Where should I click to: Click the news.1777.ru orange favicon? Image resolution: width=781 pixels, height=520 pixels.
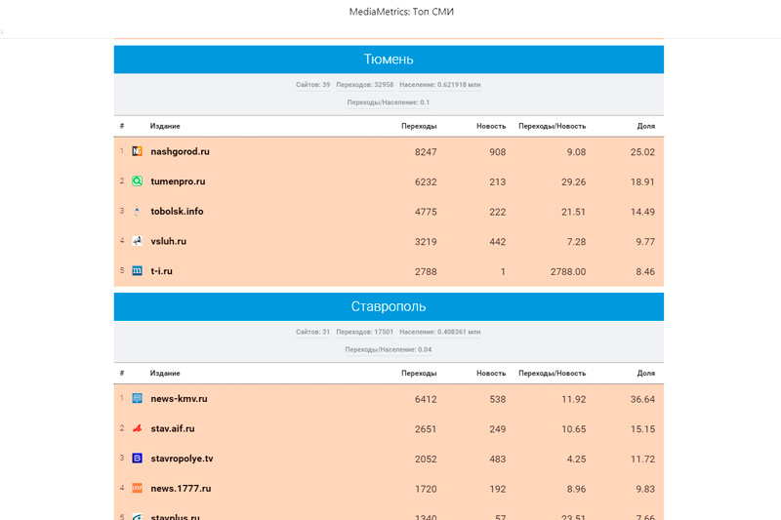point(138,488)
